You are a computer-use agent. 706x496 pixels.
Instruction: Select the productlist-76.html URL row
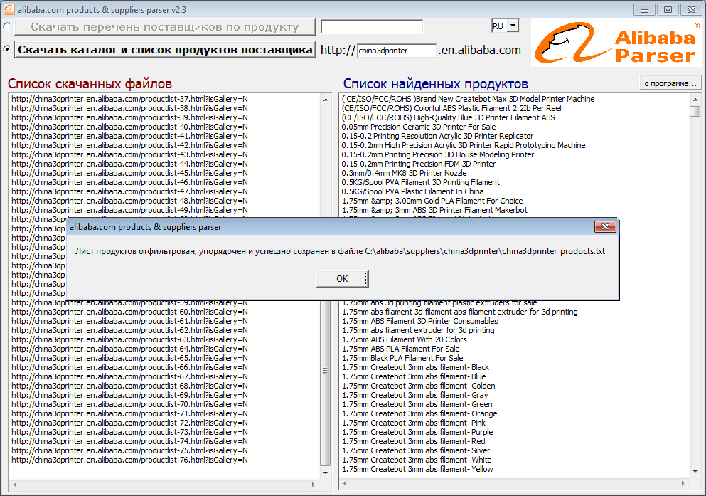click(x=129, y=460)
